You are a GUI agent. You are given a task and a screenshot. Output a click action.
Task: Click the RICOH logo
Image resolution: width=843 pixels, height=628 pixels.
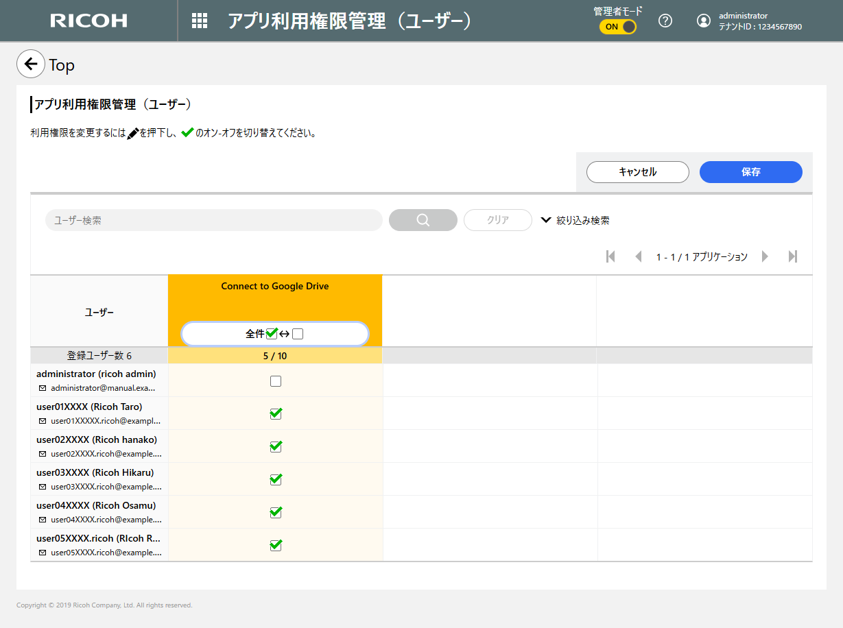coord(88,21)
